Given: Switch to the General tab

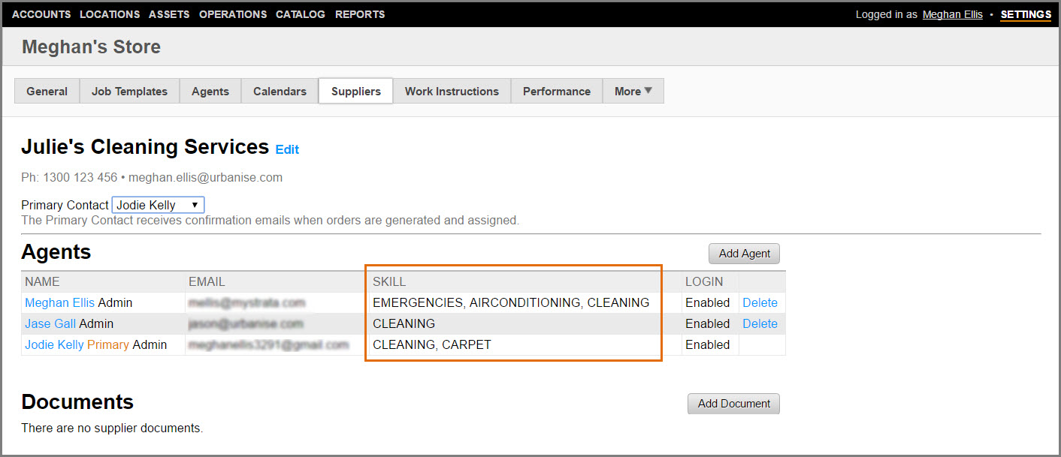Looking at the screenshot, I should coord(47,92).
